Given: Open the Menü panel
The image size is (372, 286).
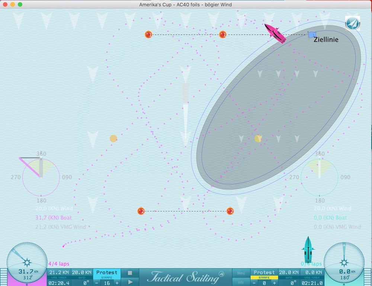Looking at the screenshot, I should pyautogui.click(x=242, y=272).
